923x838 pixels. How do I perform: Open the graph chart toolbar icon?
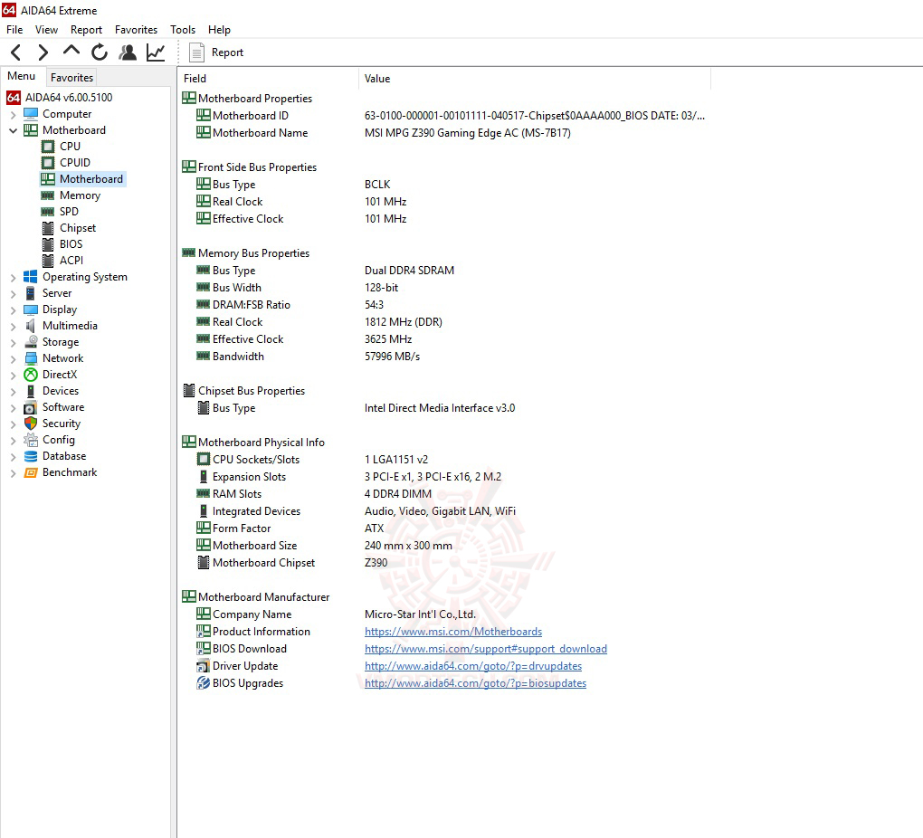tap(156, 52)
